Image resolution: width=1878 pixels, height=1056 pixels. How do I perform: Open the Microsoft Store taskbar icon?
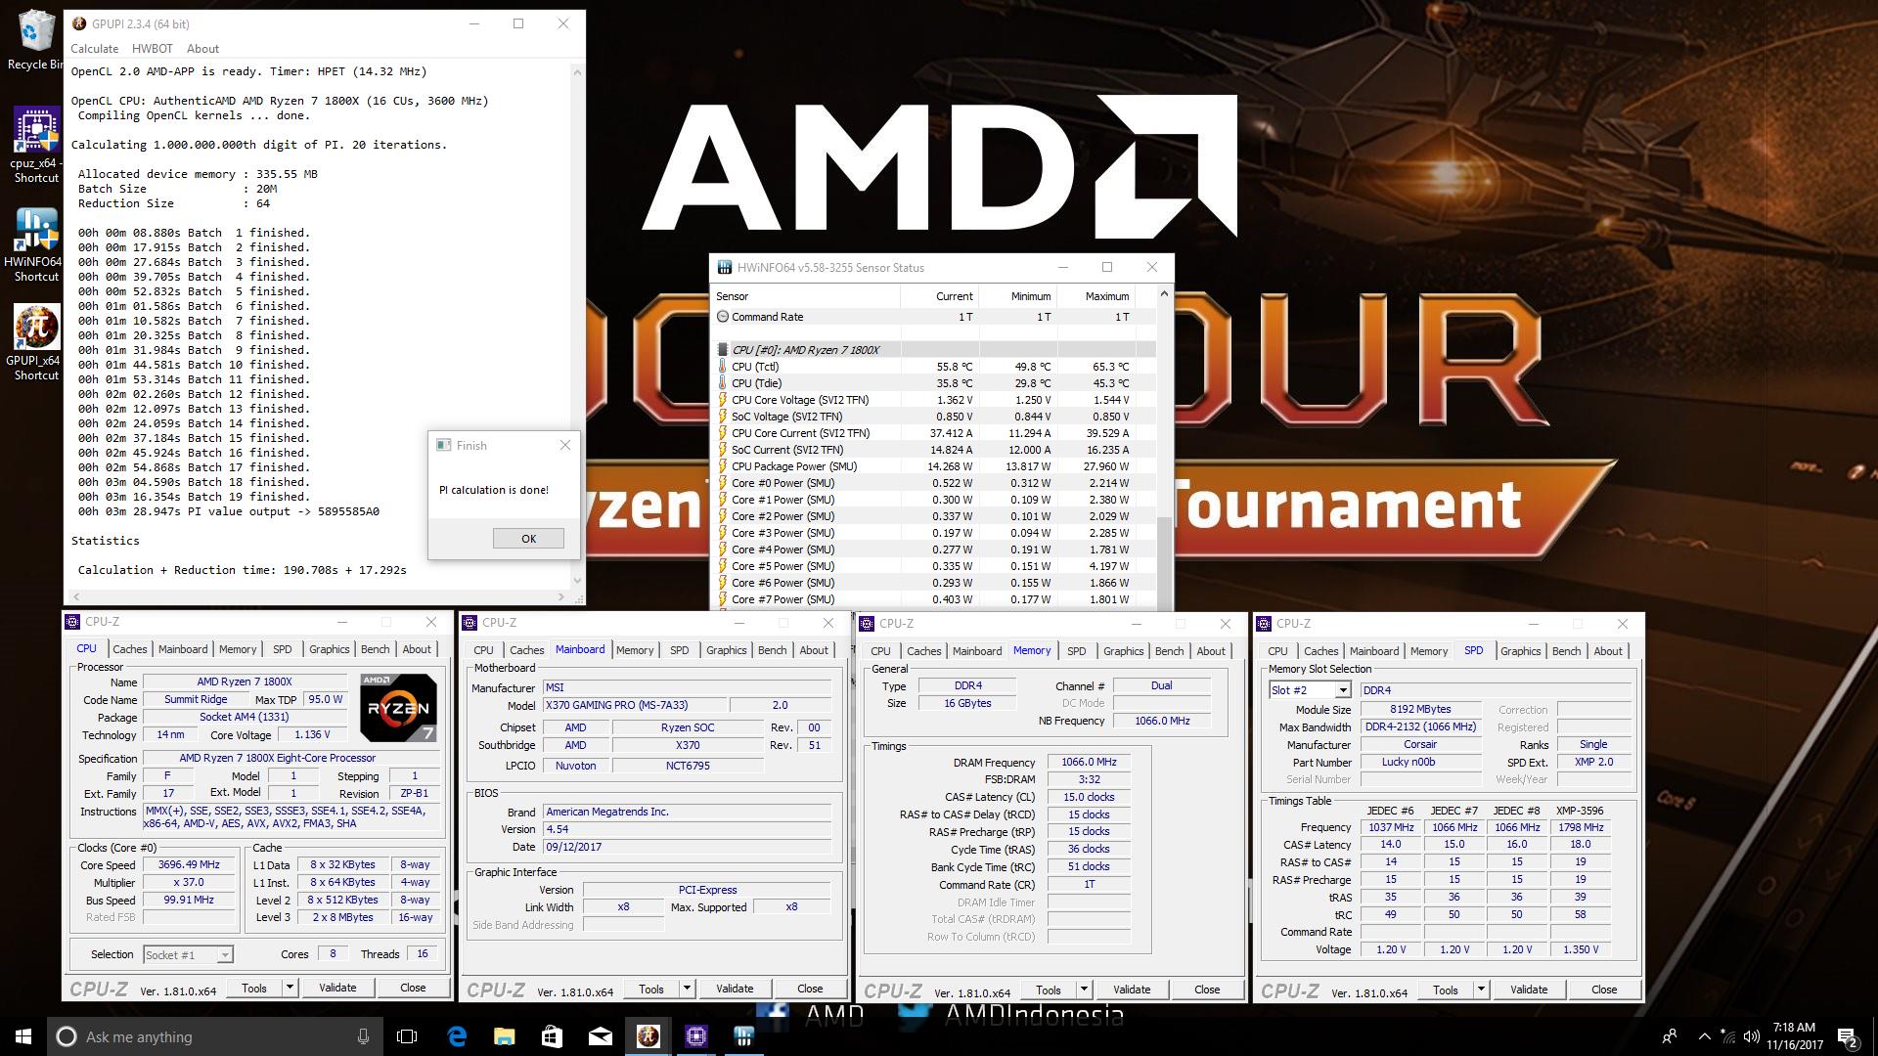[x=553, y=1036]
